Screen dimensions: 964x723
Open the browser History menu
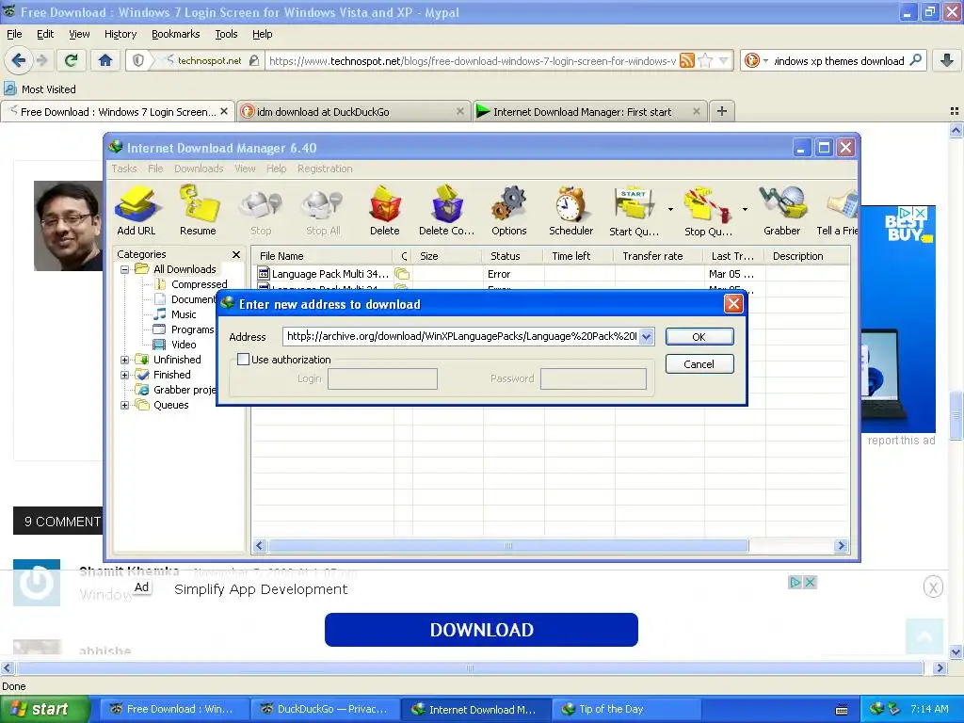pos(120,34)
